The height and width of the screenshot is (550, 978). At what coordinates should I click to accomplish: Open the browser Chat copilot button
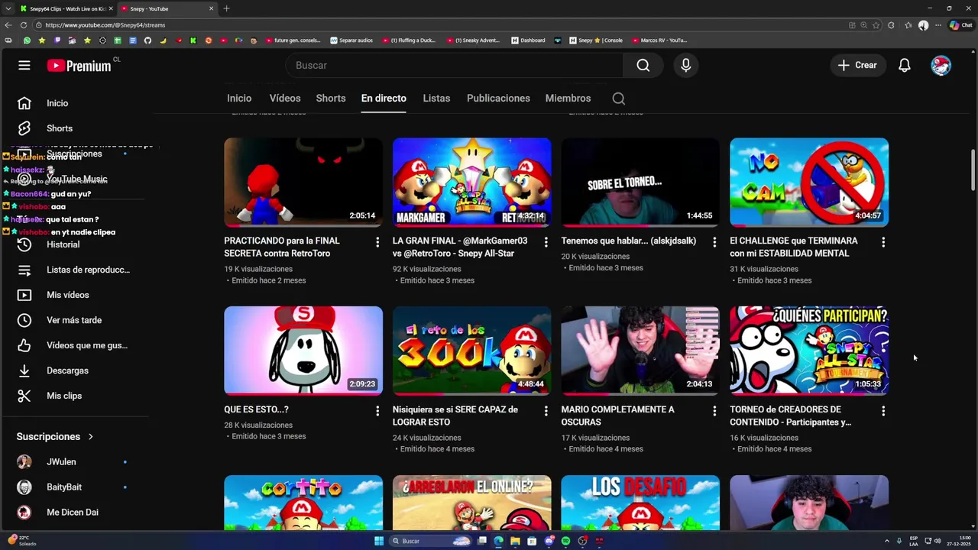point(960,25)
